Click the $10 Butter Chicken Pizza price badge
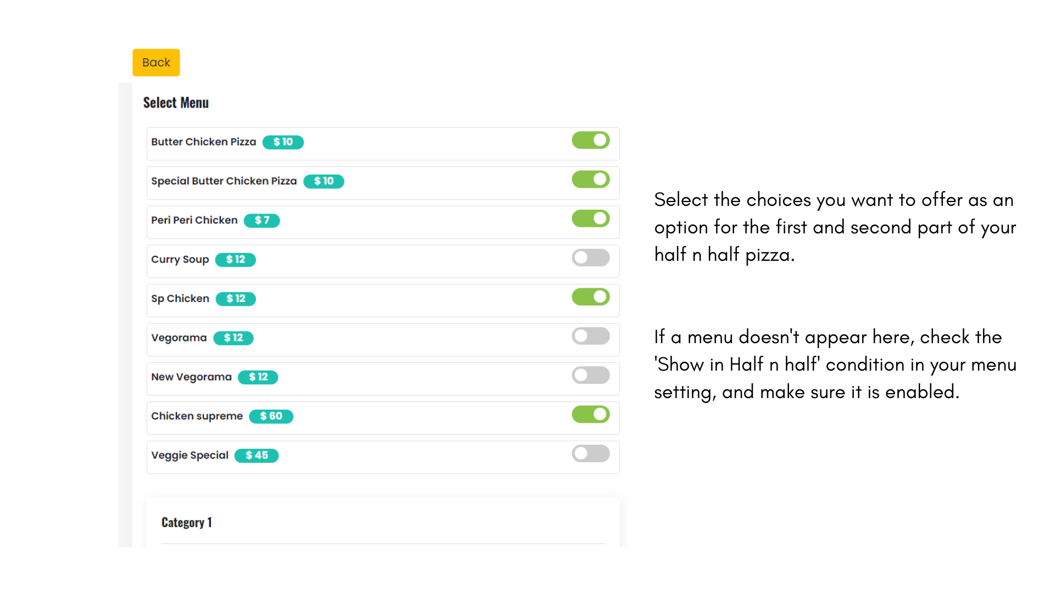This screenshot has width=1055, height=593. 283,142
